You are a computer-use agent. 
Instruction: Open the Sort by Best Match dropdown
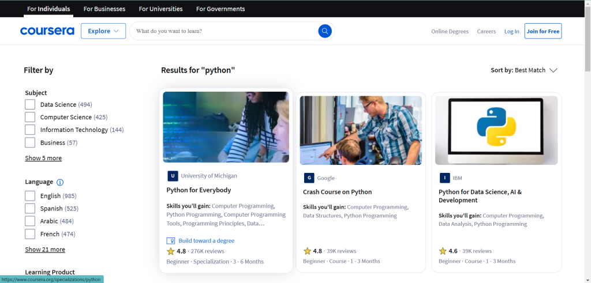pos(524,70)
